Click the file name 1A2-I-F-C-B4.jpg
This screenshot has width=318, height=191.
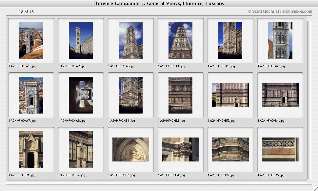coord(271,120)
